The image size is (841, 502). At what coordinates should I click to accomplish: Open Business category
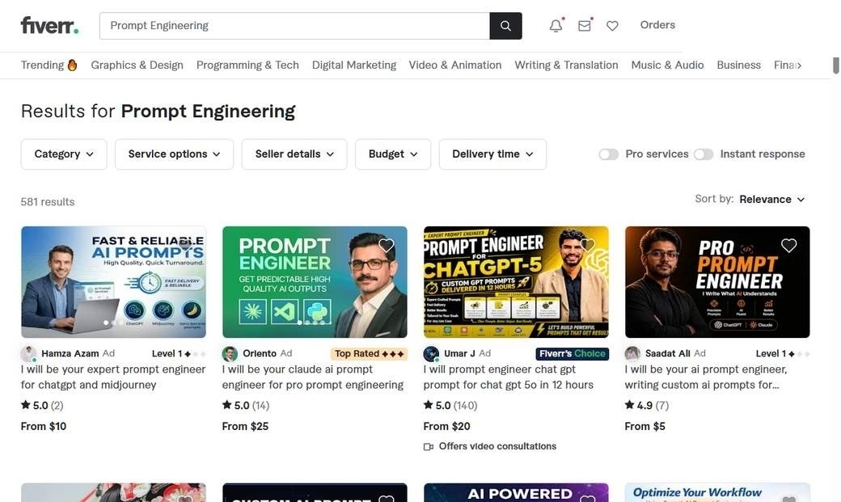tap(738, 65)
